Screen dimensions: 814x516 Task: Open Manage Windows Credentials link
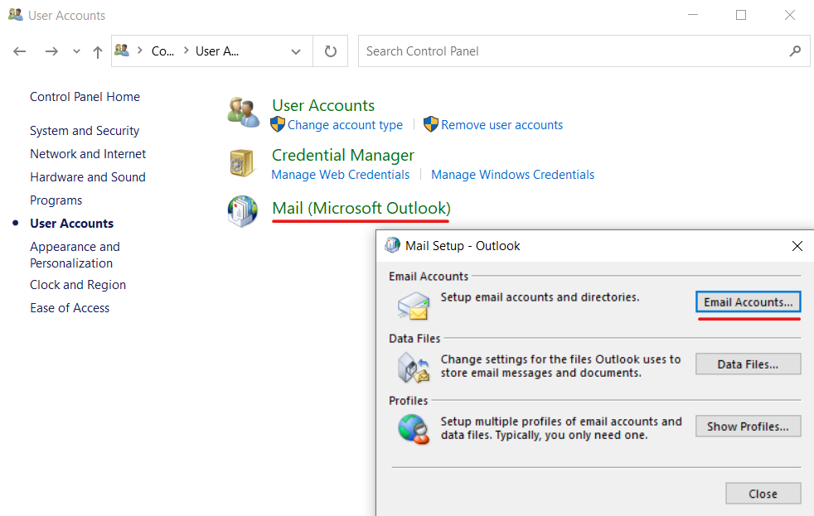pos(512,175)
